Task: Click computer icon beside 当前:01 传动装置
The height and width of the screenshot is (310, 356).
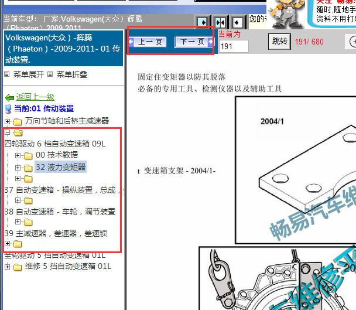Action: 8,109
